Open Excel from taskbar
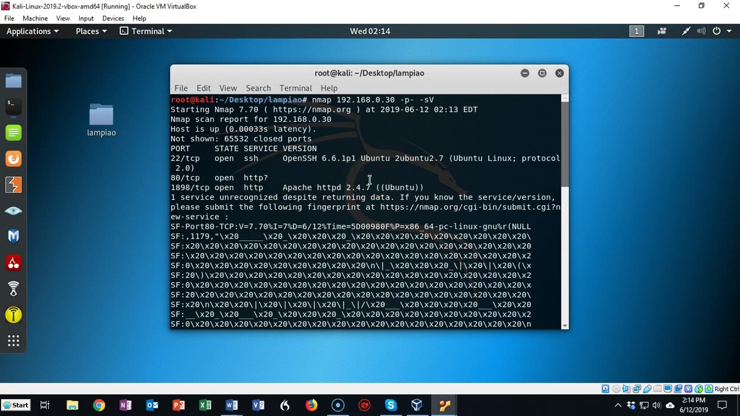 coord(205,406)
